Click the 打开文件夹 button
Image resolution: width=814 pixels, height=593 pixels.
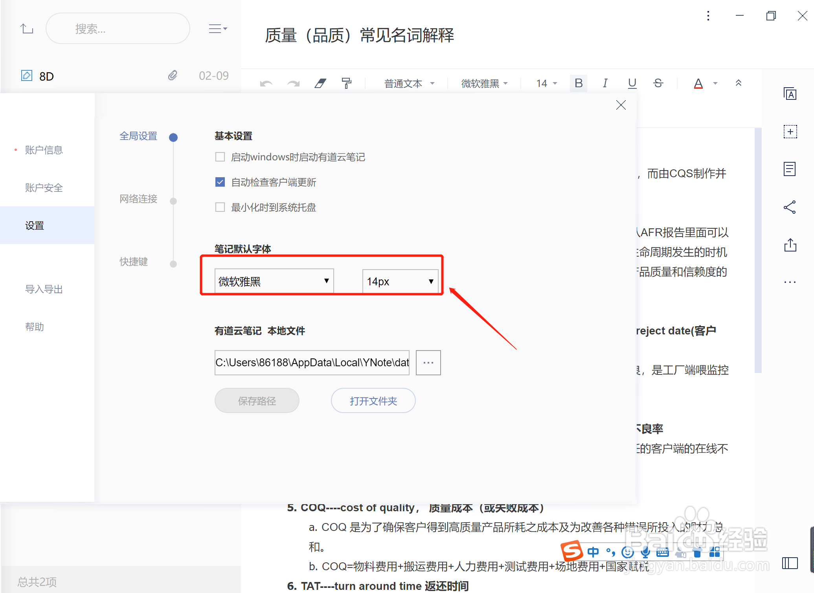[373, 400]
